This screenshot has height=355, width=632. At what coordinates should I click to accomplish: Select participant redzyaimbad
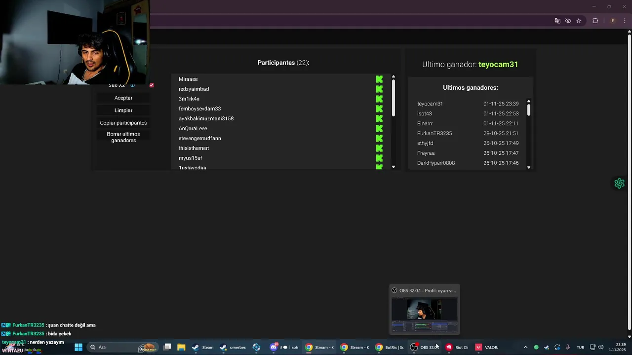[x=194, y=89]
